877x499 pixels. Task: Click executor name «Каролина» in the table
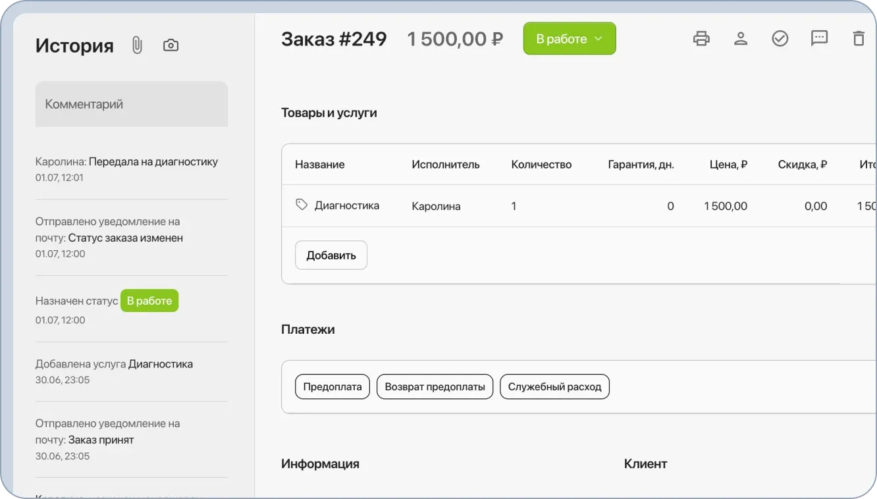click(x=437, y=205)
